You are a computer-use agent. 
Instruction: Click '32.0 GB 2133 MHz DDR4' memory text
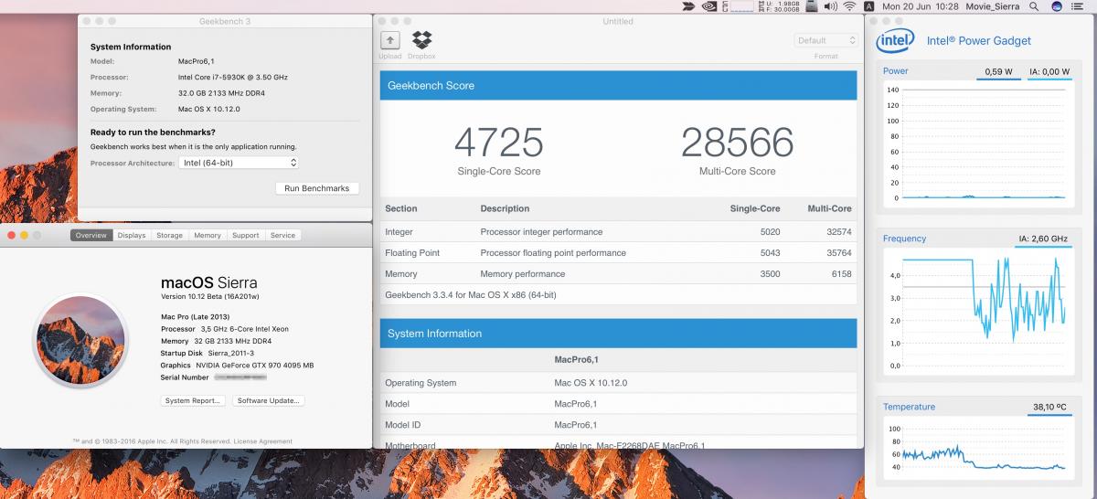coord(222,93)
